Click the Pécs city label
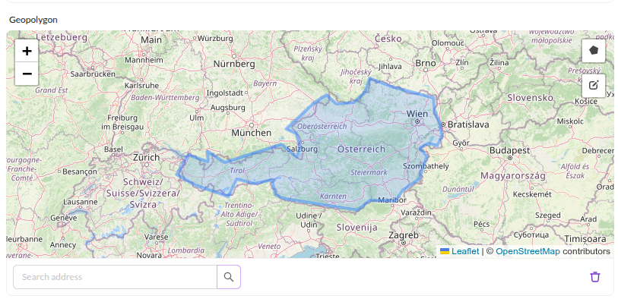Viewport: 618px width, 302px height. tap(481, 224)
